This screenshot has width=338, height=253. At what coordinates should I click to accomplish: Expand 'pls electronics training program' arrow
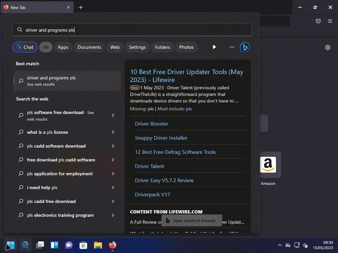113,215
